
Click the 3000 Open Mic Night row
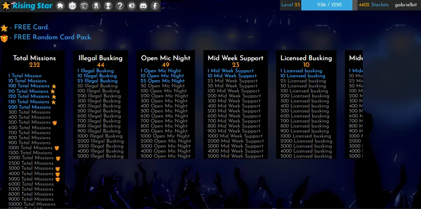165,146
